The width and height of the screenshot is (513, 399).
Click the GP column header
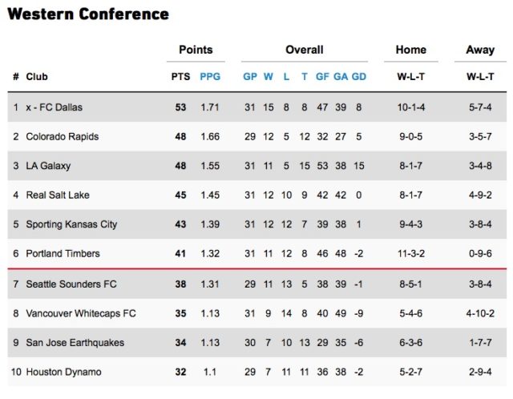tap(250, 77)
